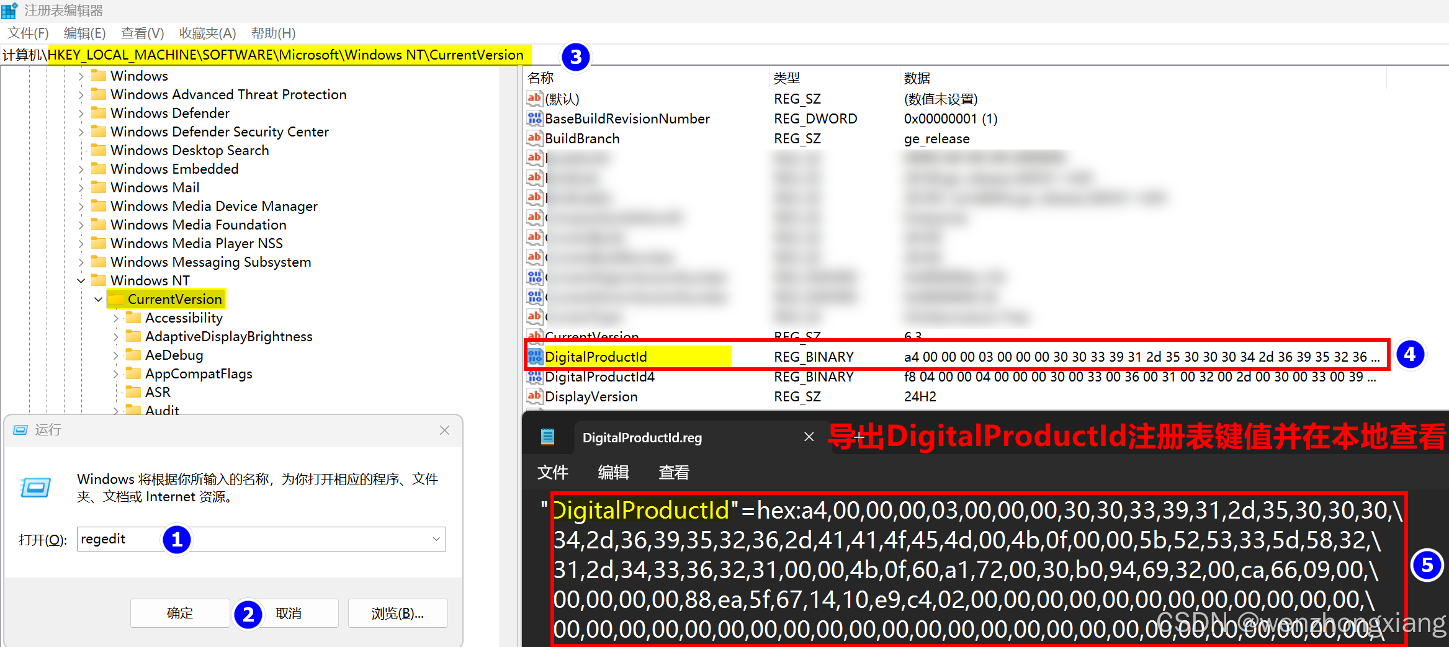Select the DWORD icon beside BaseBuildRevisionNumber
Screen dimensions: 1449x647
[534, 118]
